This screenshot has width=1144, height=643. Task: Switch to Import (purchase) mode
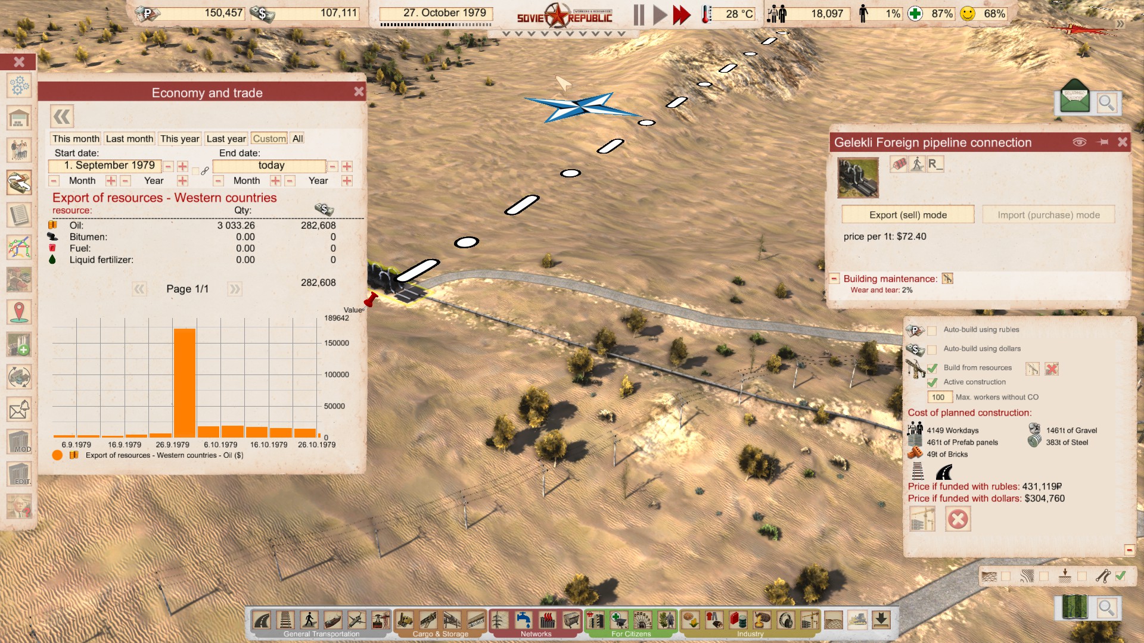coord(1049,215)
